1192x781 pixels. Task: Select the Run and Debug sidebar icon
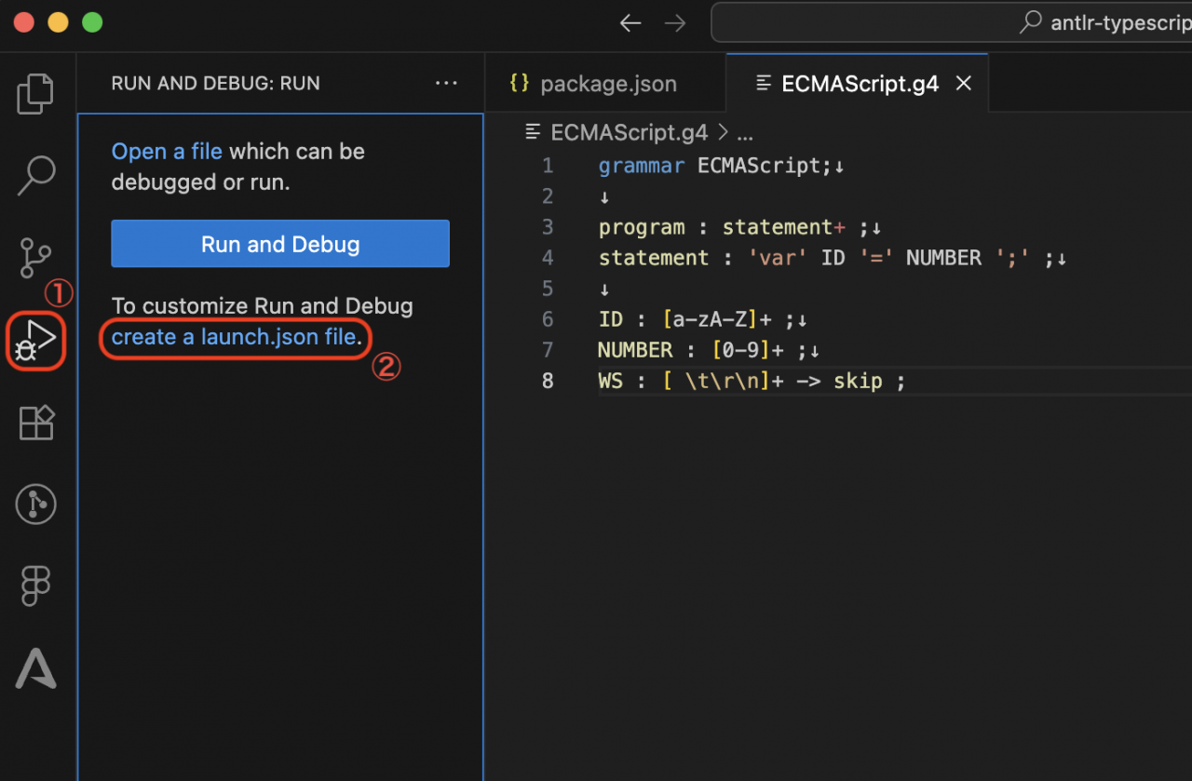[35, 341]
